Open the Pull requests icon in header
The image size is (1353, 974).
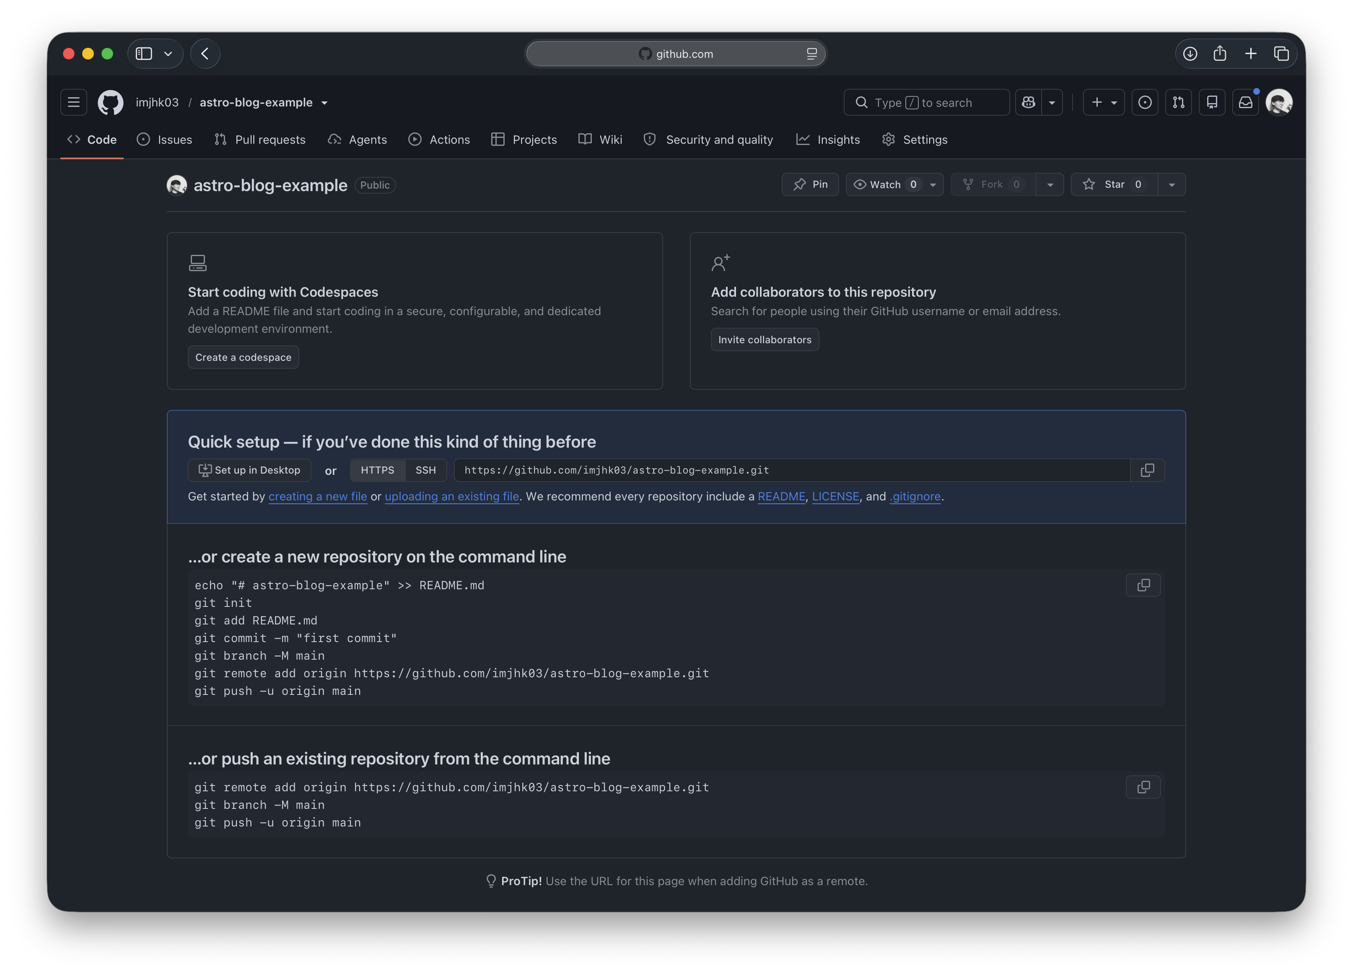[x=1178, y=103]
